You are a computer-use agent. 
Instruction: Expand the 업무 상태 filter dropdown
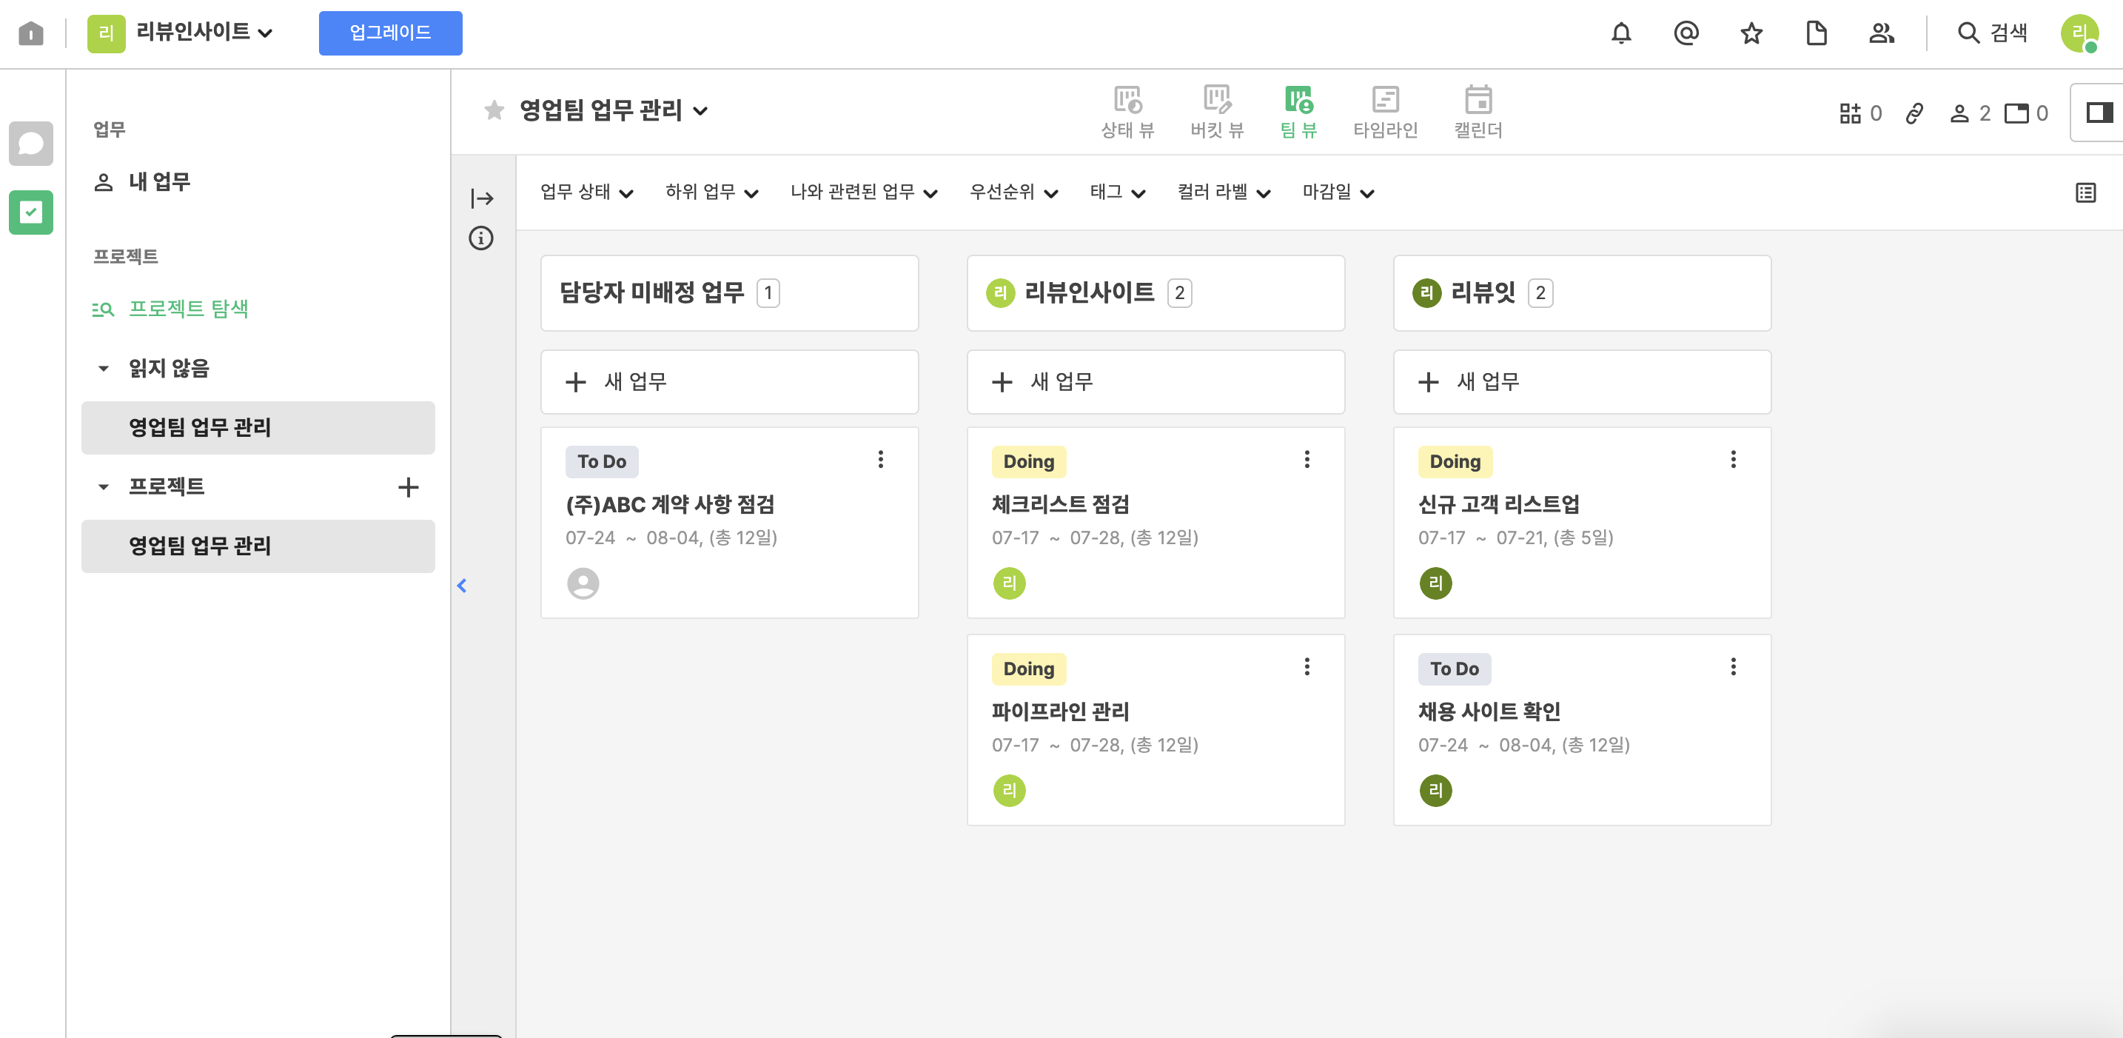click(x=586, y=192)
